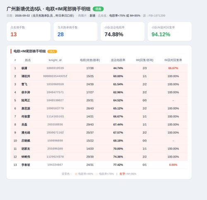207x200 pixels.
Task: Click the 红字 legend label
Action: click(x=122, y=174)
